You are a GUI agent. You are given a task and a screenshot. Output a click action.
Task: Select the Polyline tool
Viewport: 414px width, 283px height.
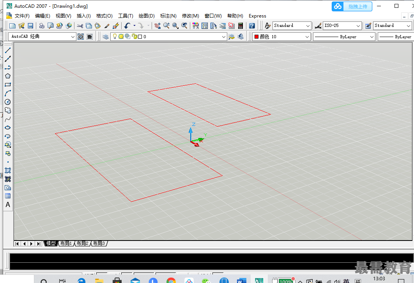tap(8, 67)
